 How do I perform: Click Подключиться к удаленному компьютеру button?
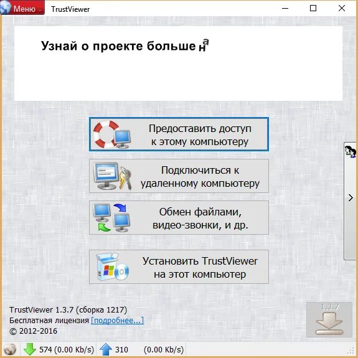(179, 176)
